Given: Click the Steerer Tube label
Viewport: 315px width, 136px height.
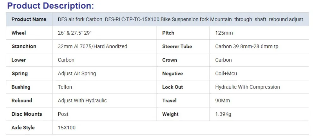Looking at the screenshot, I should (177, 46).
